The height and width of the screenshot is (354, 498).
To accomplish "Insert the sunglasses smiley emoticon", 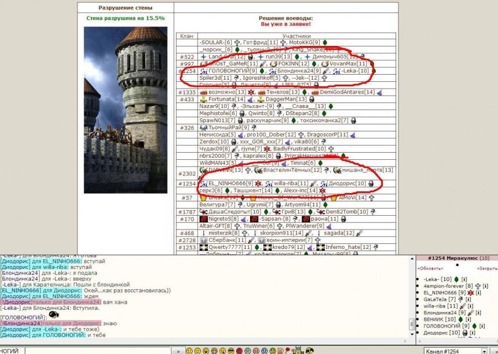I will tap(231, 351).
